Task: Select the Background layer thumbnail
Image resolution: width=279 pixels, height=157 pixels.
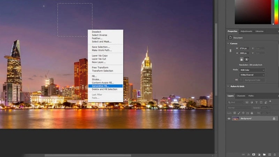Action: (x=235, y=119)
